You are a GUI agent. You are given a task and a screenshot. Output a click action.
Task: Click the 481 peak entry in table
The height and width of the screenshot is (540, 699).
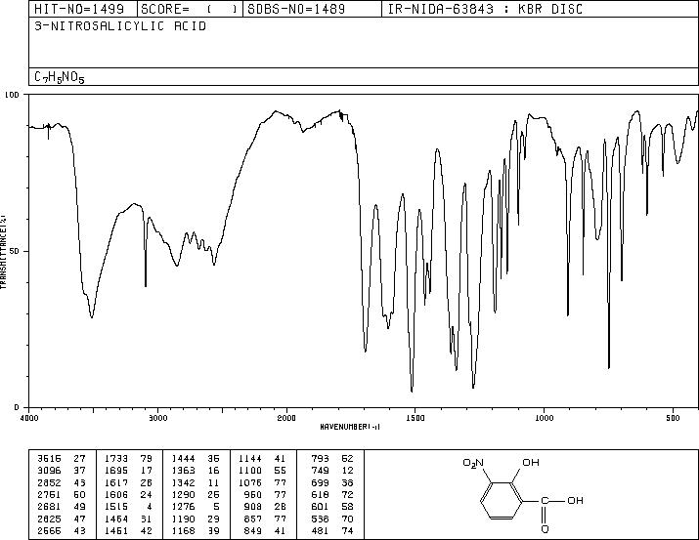click(x=332, y=531)
